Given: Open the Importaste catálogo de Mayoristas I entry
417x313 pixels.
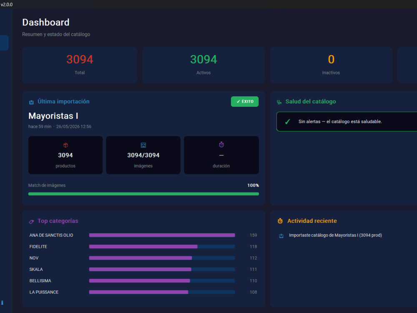Looking at the screenshot, I should coord(335,235).
